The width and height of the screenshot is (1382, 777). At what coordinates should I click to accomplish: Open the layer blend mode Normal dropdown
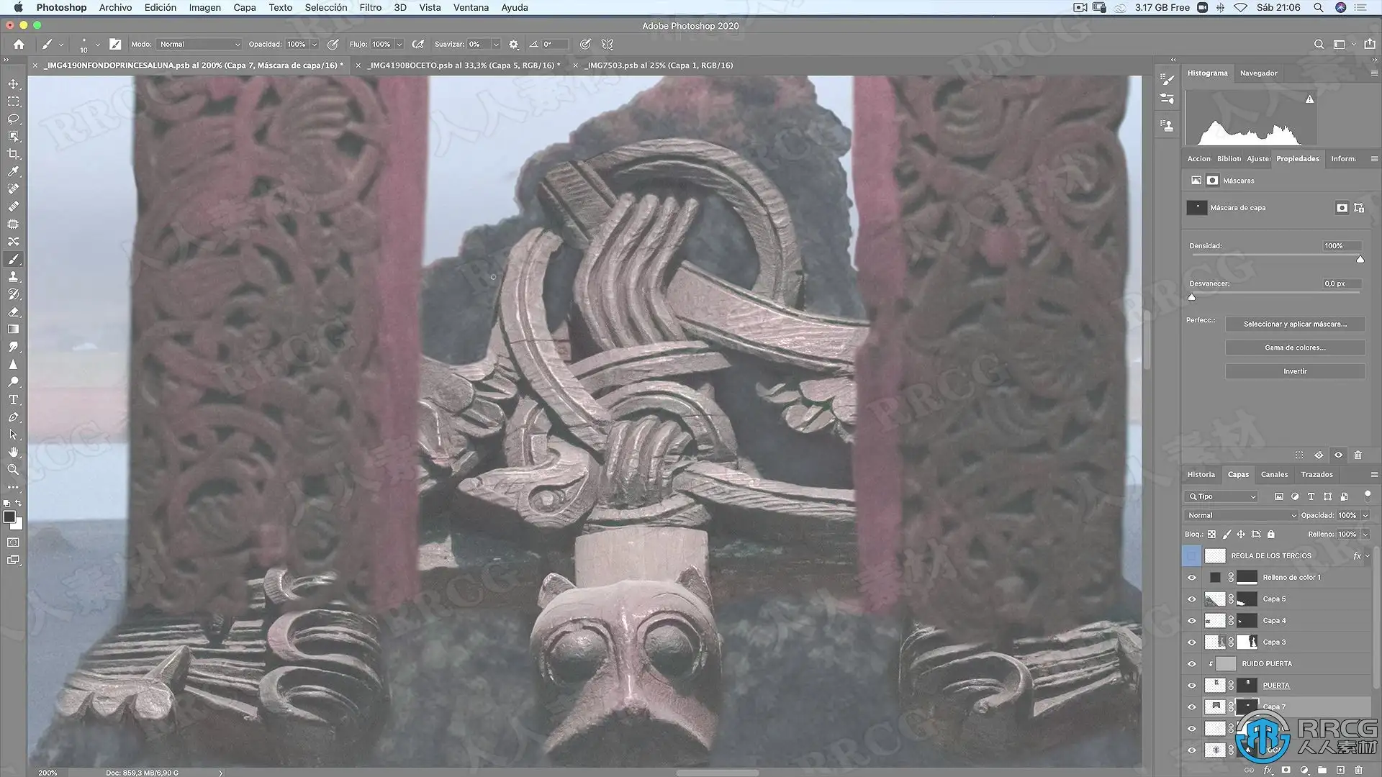click(x=1241, y=515)
